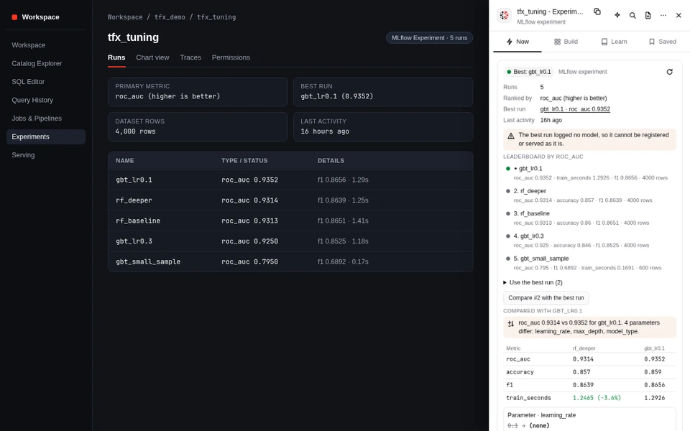Switch to the Learn tab
The height and width of the screenshot is (431, 690).
pos(614,42)
